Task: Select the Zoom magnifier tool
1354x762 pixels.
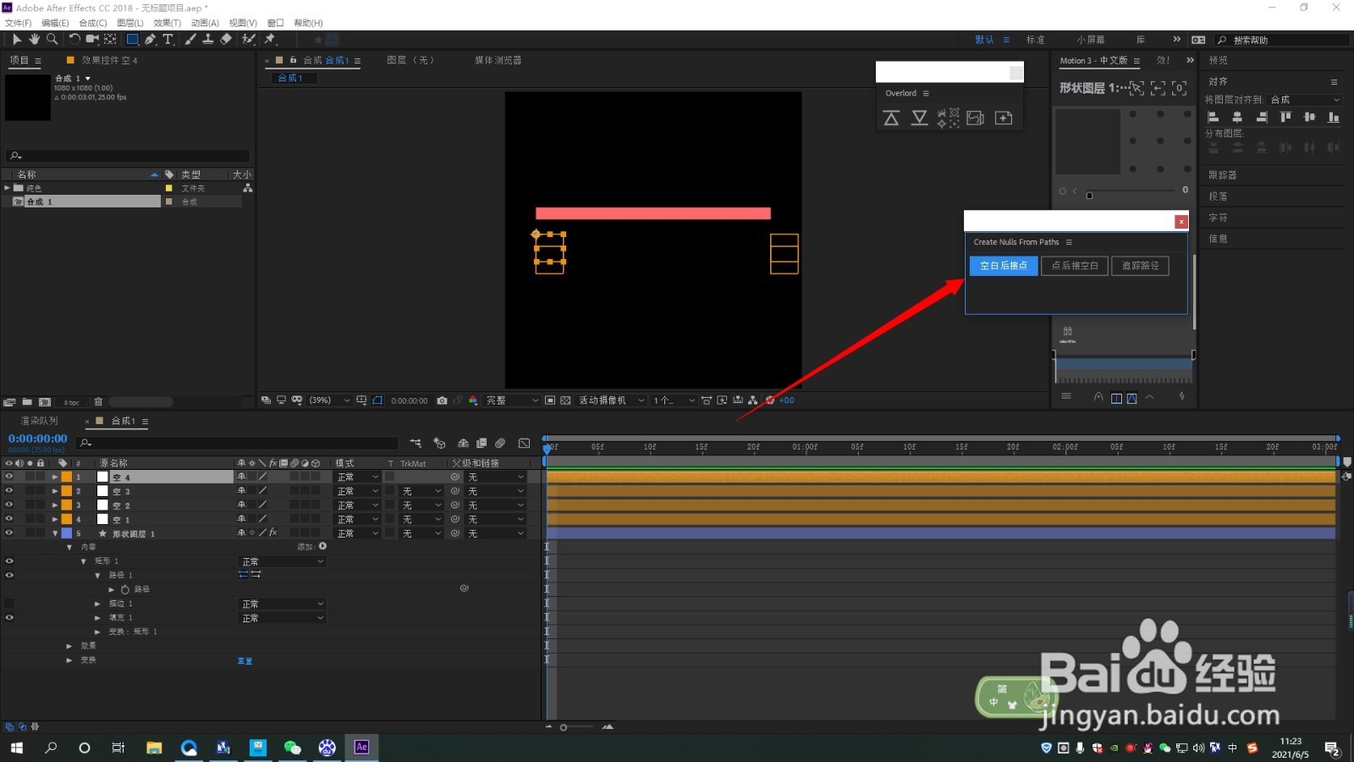Action: coord(52,39)
